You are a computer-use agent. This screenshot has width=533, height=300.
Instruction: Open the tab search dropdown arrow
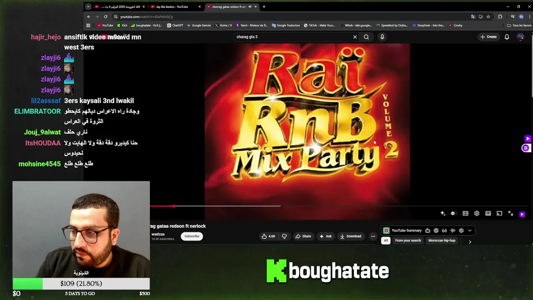[x=88, y=7]
